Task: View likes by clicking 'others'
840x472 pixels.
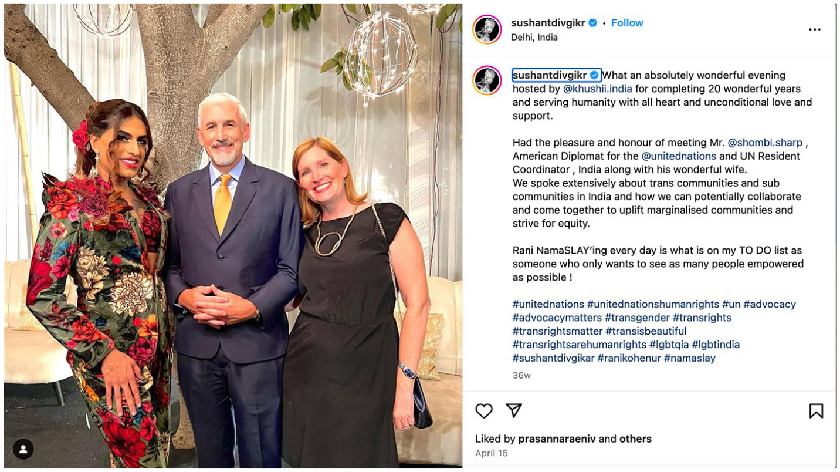Action: pyautogui.click(x=636, y=439)
